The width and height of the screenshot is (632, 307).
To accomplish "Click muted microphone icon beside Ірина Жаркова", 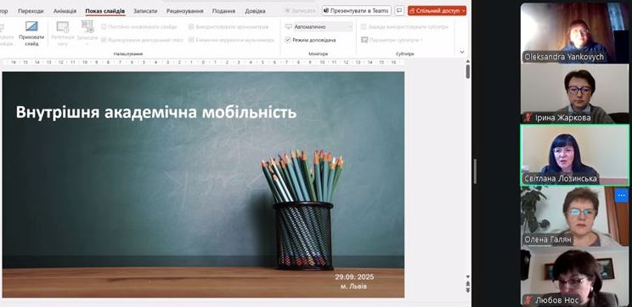I will 528,118.
